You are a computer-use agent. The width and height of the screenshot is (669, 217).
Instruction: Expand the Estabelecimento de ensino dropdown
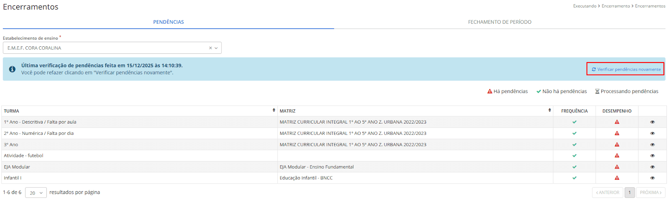pyautogui.click(x=216, y=48)
